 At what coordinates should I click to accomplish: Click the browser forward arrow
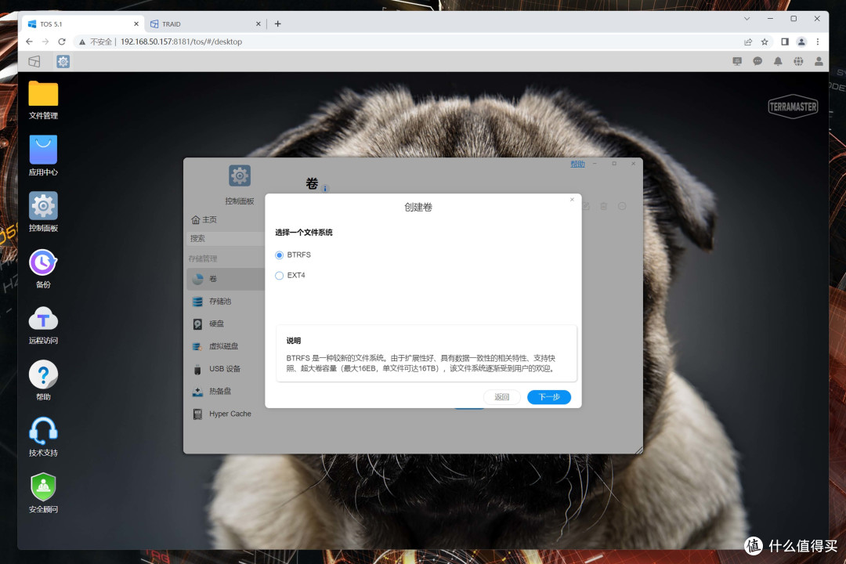click(x=45, y=42)
